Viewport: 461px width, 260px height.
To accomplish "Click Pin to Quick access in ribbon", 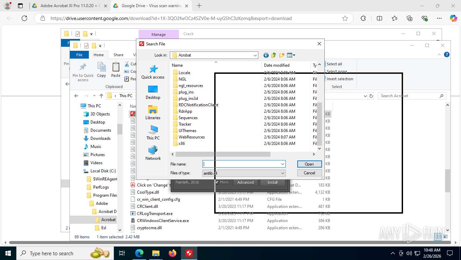I will (x=83, y=72).
